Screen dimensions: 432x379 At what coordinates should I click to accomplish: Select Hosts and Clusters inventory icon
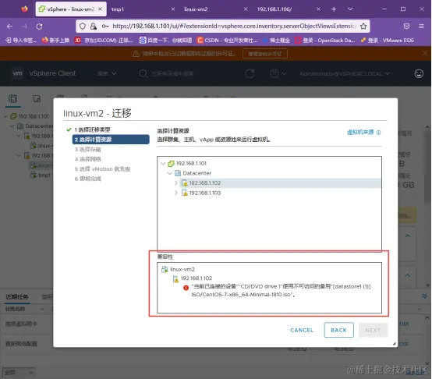12,98
